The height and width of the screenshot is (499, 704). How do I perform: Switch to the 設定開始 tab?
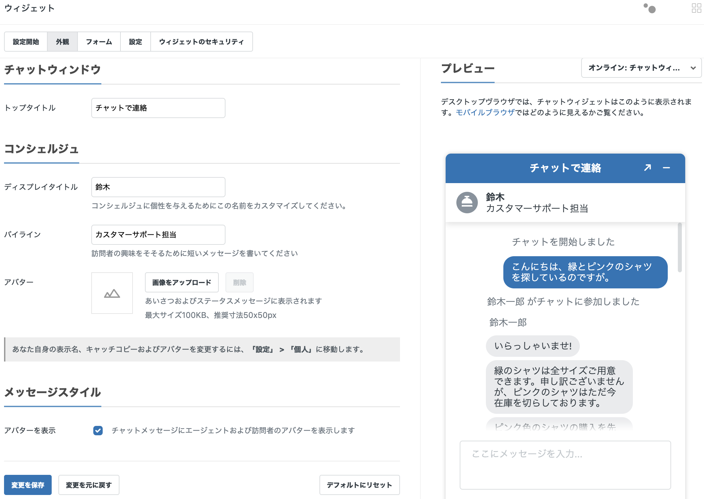tap(26, 42)
